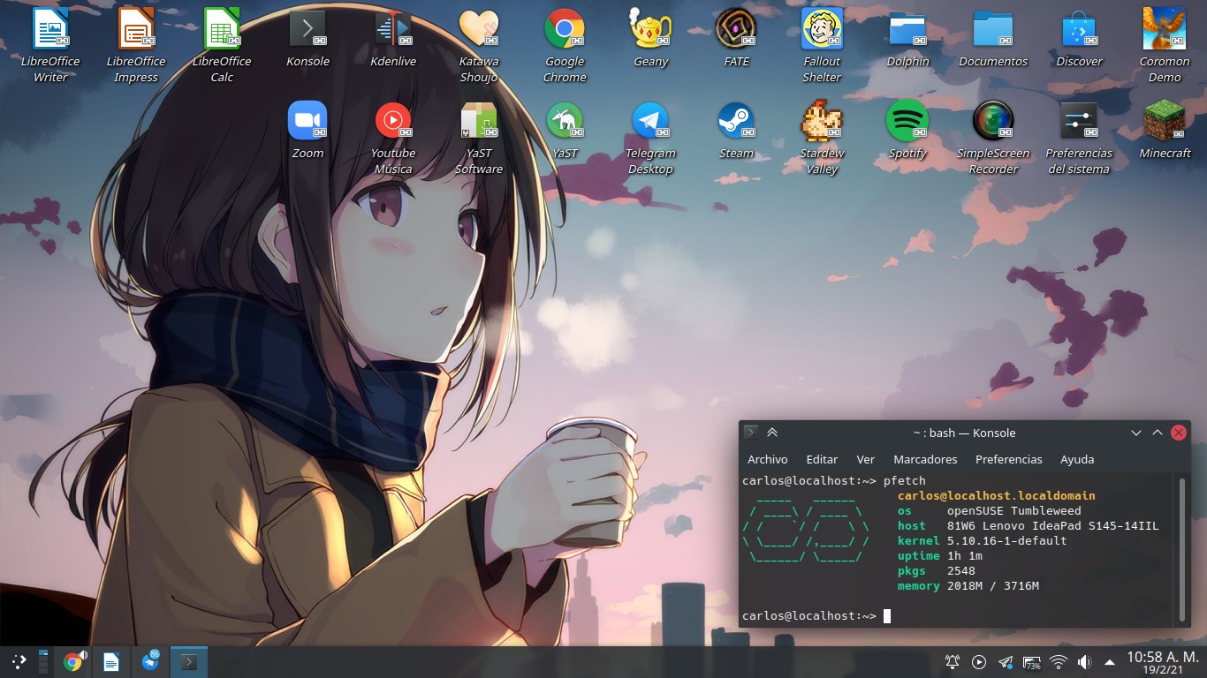Launch SimpleScreenRecorder from desktop
The image size is (1207, 678).
992,121
